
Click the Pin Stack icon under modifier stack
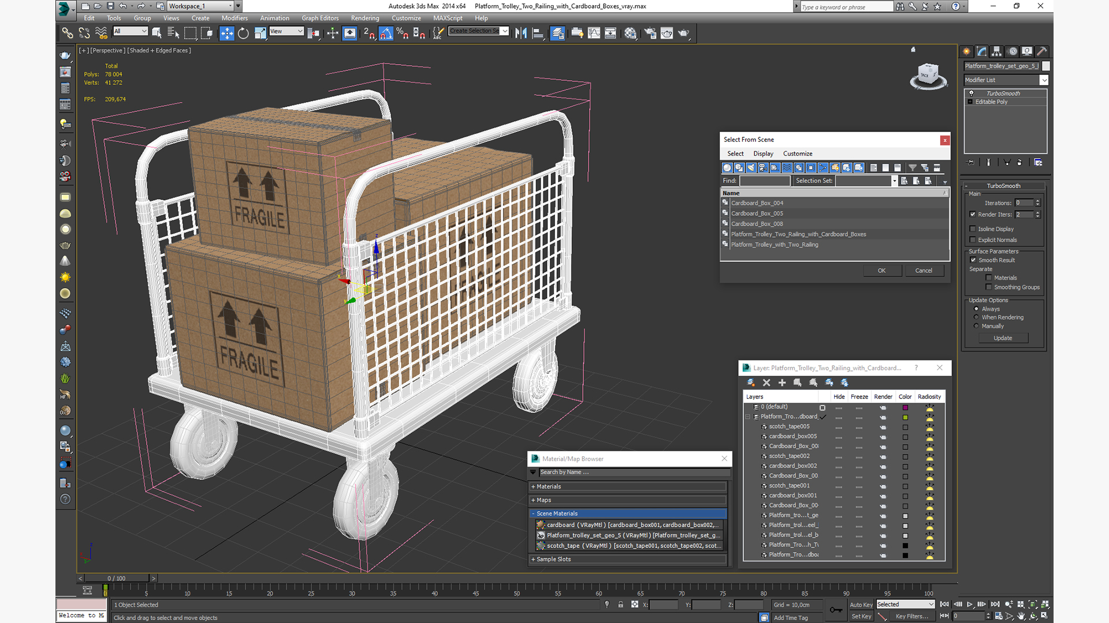(x=971, y=163)
